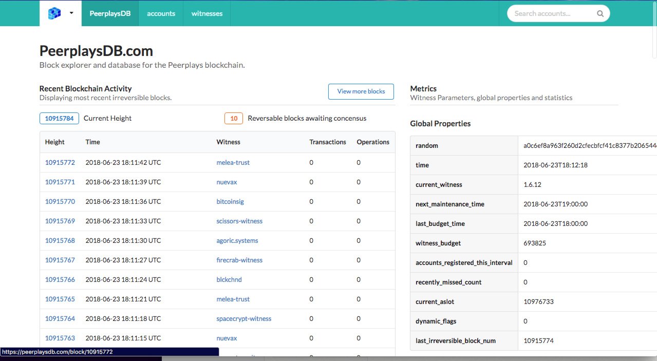657x361 pixels.
Task: Open block 10915766
Action: [x=60, y=280]
